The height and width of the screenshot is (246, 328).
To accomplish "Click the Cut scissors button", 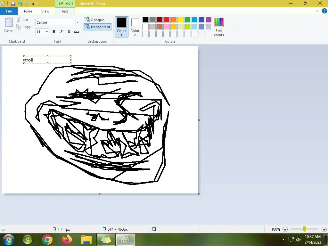I will pyautogui.click(x=23, y=20).
